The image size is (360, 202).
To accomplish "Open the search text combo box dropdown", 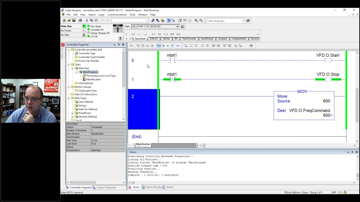I will point(147,20).
